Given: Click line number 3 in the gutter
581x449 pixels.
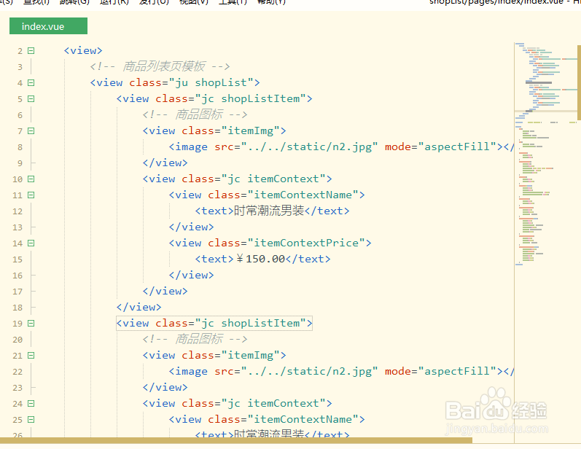Looking at the screenshot, I should pos(20,67).
